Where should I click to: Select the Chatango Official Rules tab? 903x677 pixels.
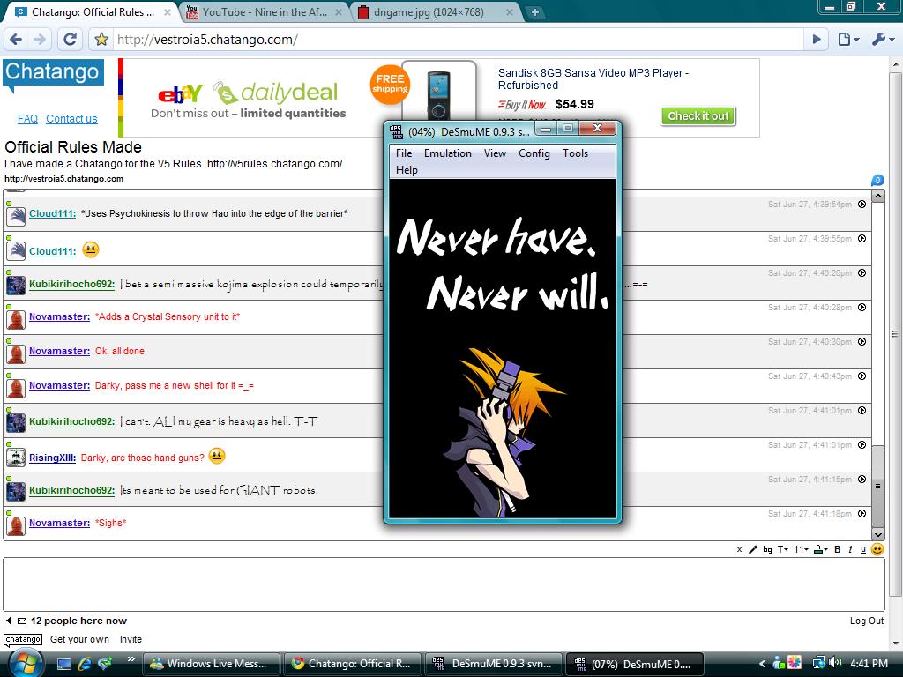(x=93, y=12)
